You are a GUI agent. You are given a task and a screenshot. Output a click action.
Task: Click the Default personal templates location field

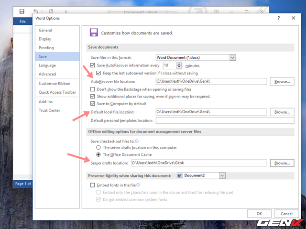(225, 120)
